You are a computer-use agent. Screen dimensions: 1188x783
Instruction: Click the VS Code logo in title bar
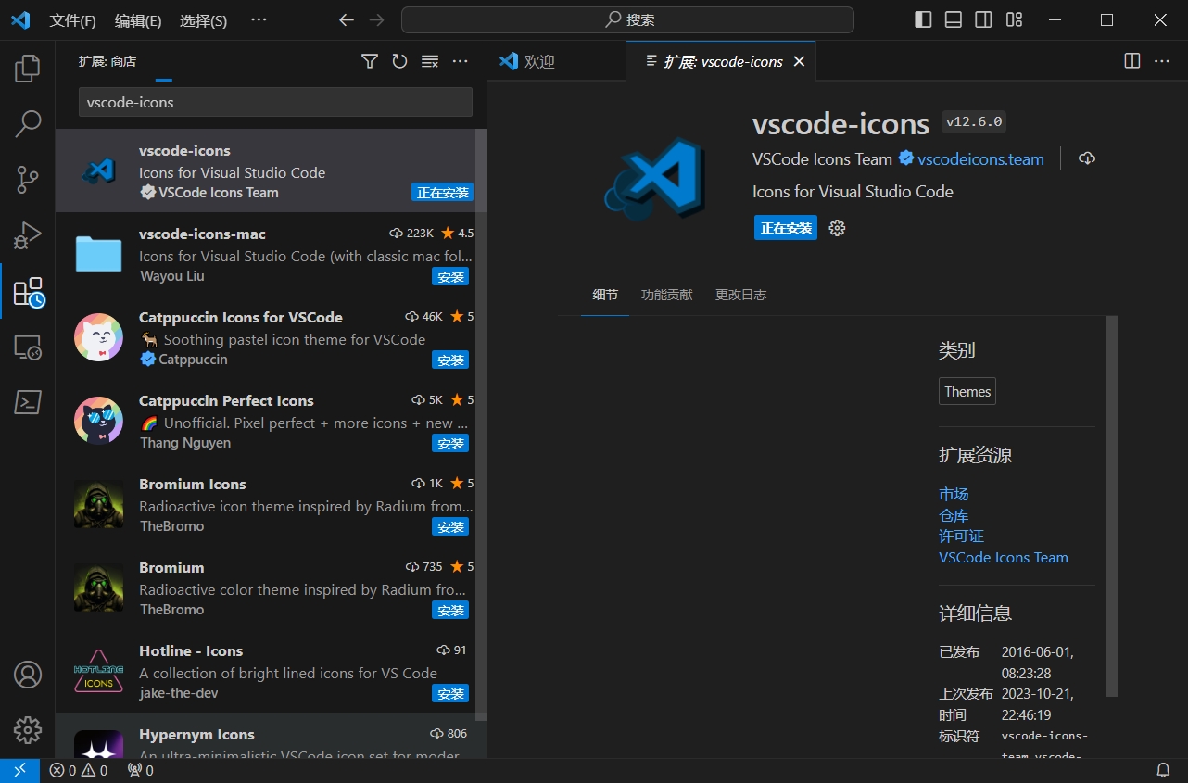pyautogui.click(x=20, y=19)
